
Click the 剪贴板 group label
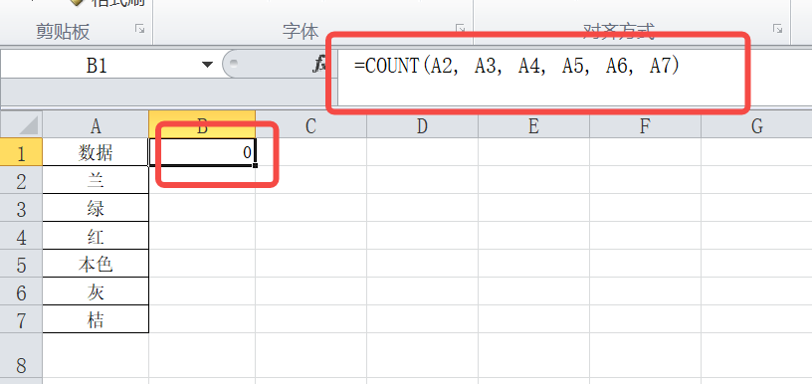click(x=63, y=32)
